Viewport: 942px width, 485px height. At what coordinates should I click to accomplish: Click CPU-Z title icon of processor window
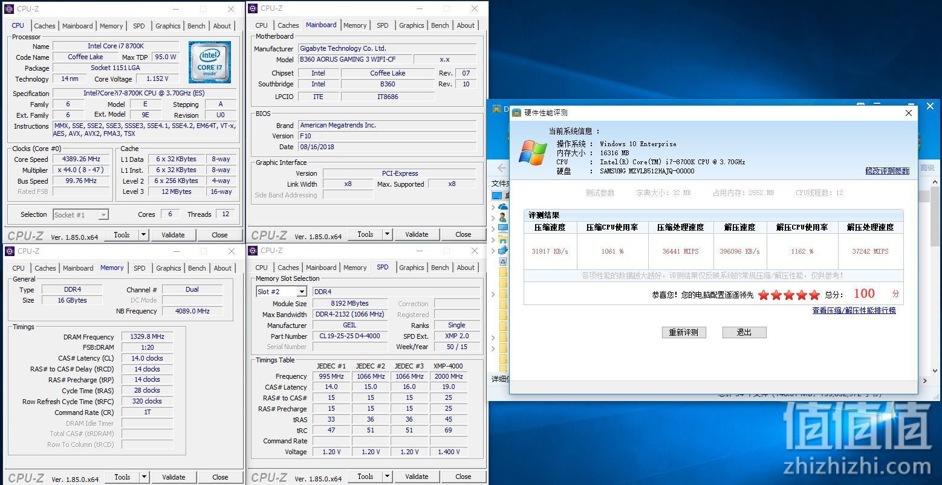point(9,9)
